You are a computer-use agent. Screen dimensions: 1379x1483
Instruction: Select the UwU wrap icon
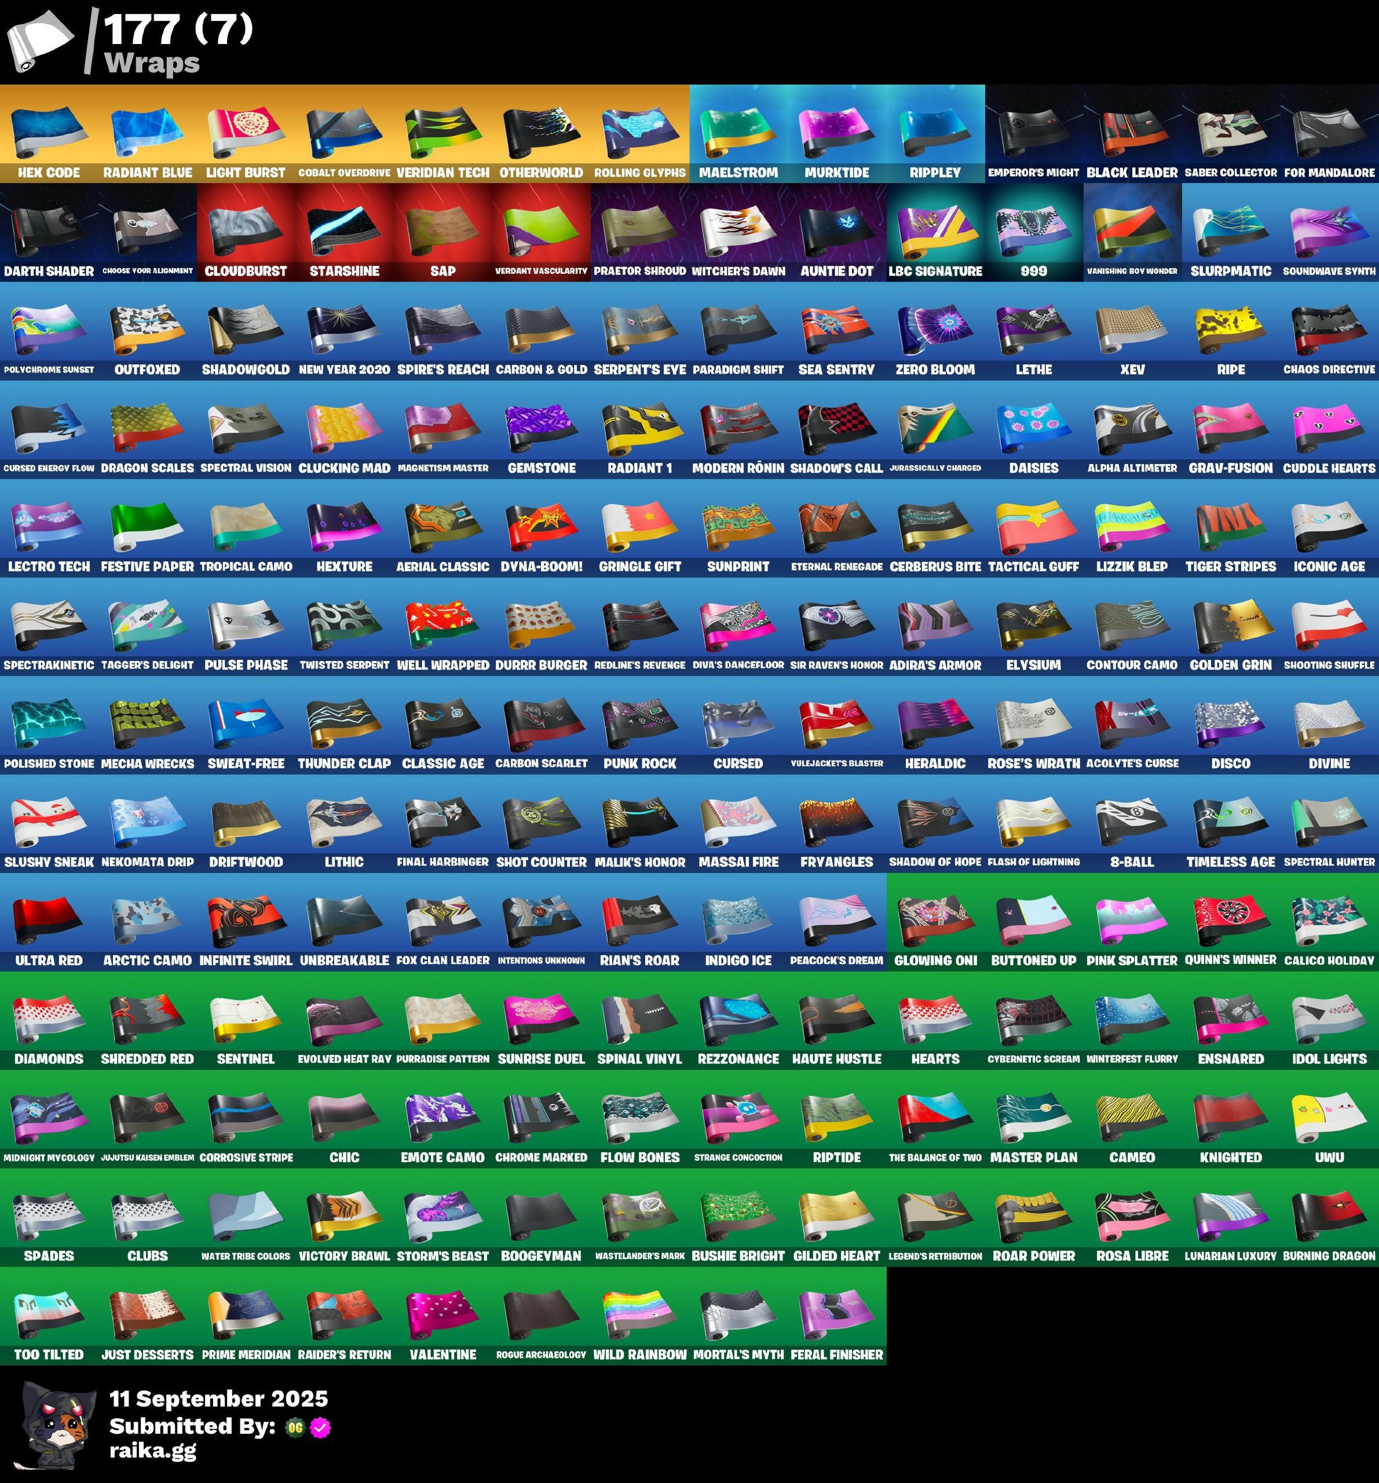pos(1328,1117)
